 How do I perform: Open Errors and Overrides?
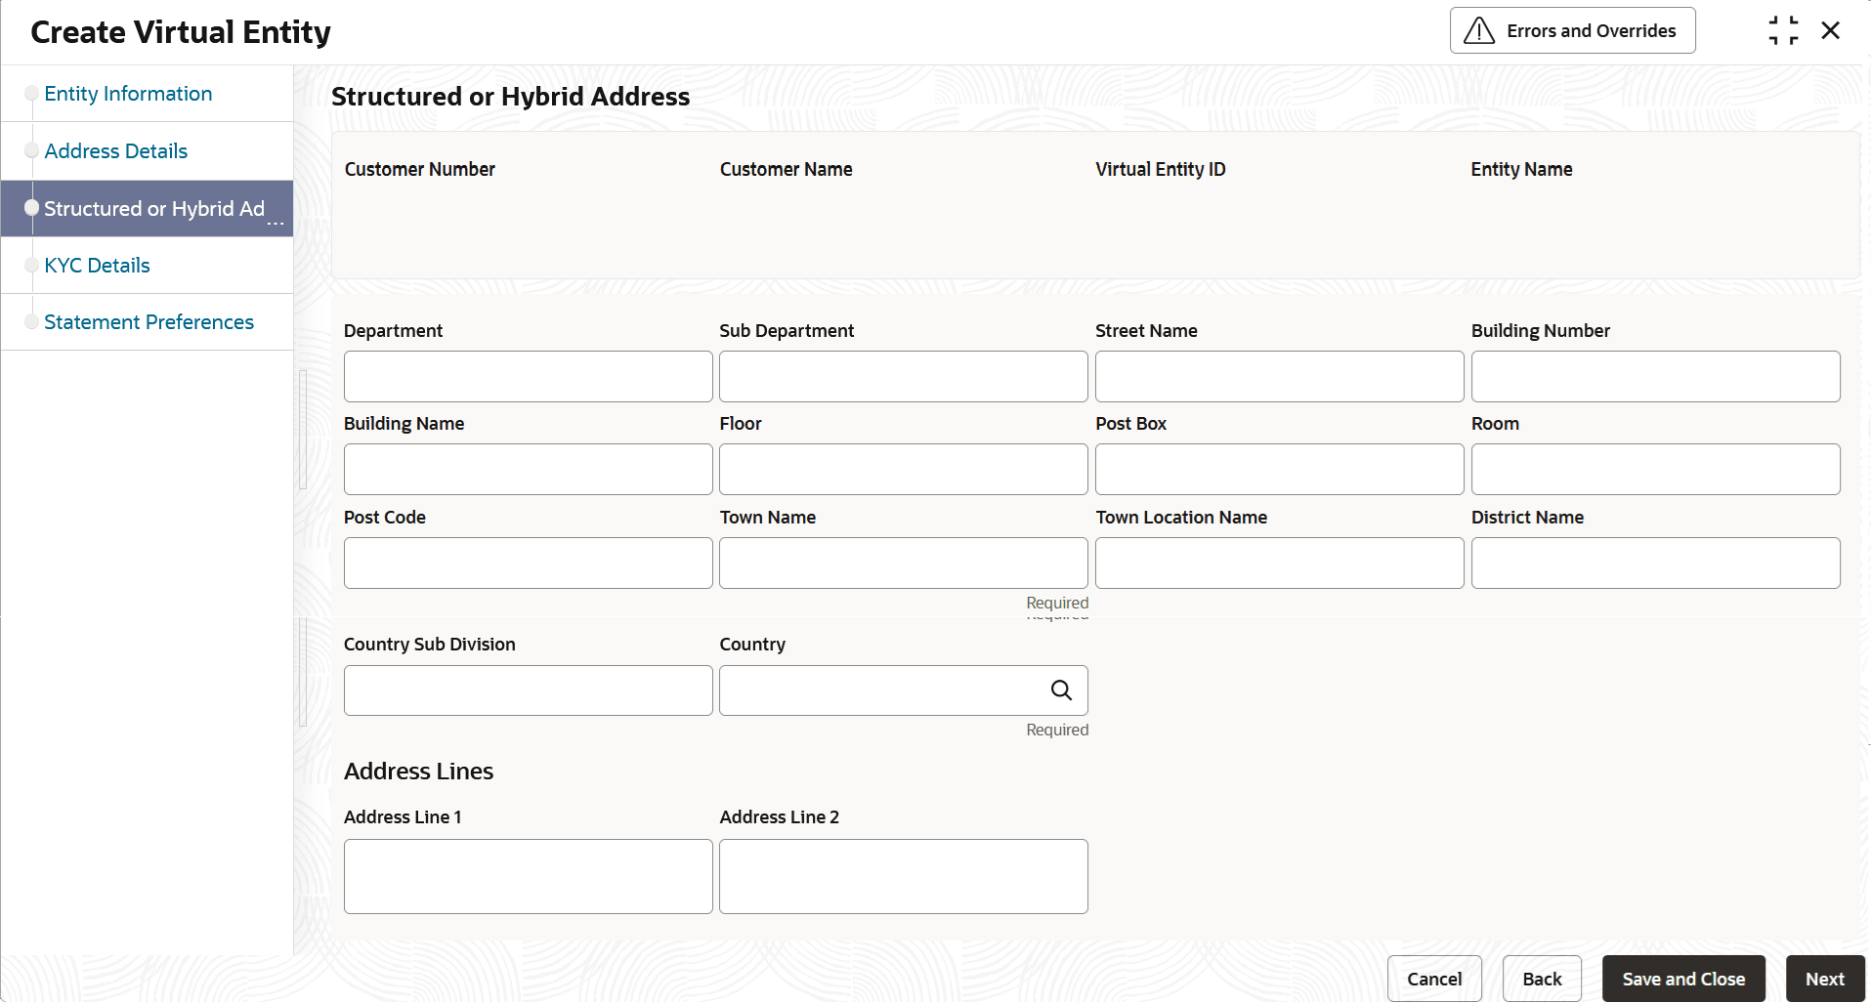(1572, 31)
